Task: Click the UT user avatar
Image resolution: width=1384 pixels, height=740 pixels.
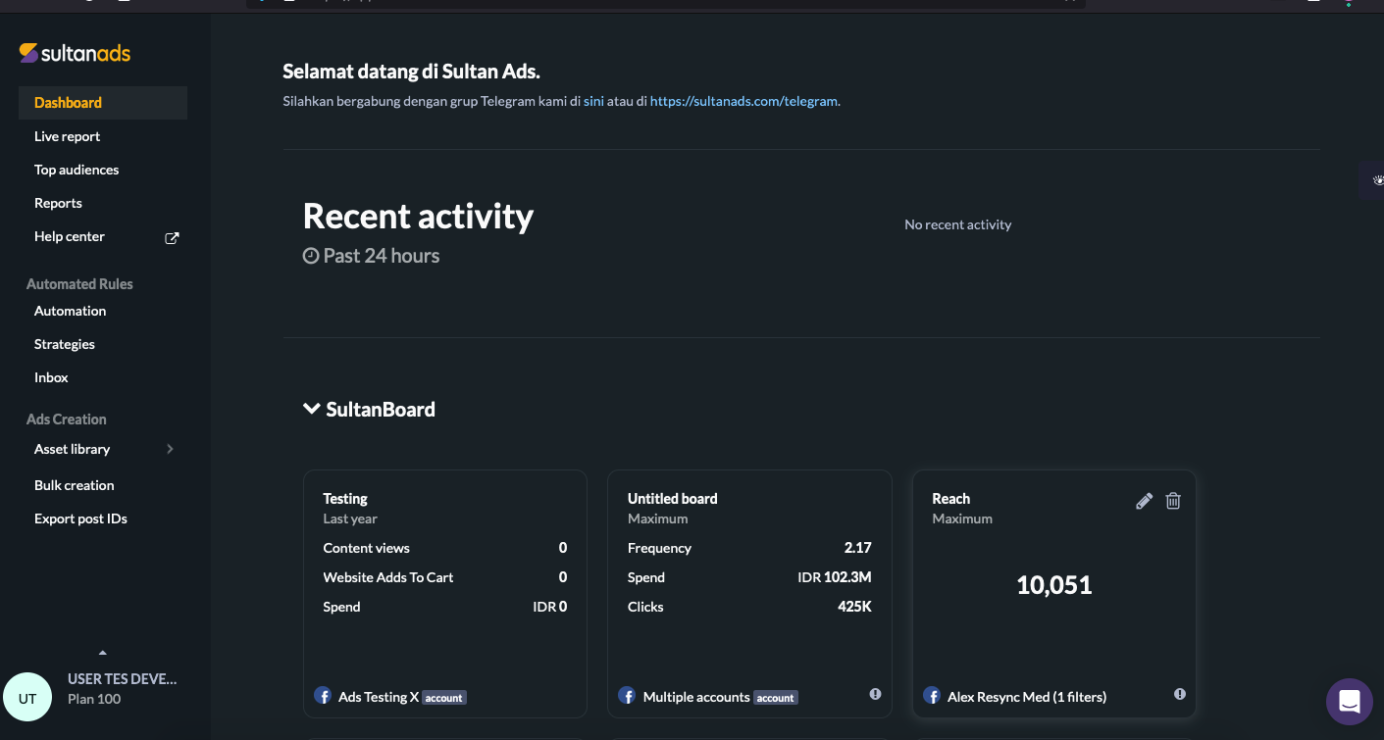Action: point(27,698)
